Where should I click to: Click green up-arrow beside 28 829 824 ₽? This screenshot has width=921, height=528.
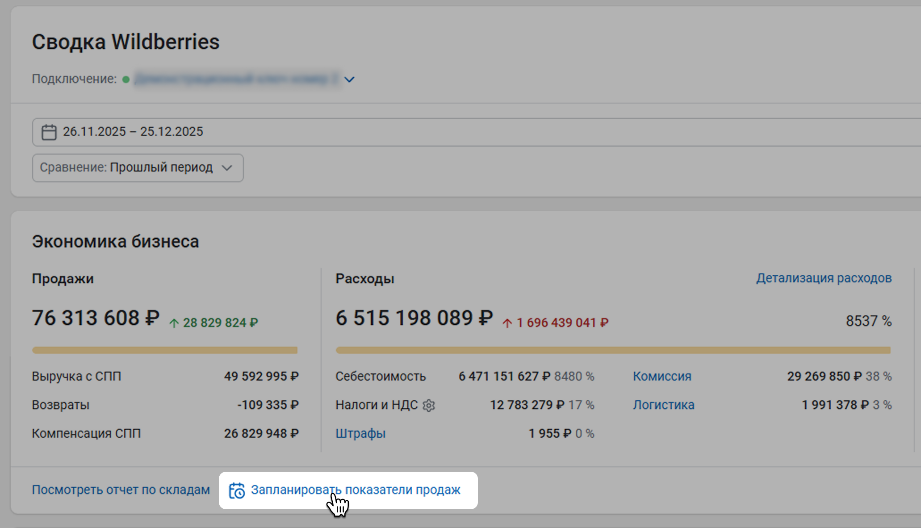(x=174, y=323)
